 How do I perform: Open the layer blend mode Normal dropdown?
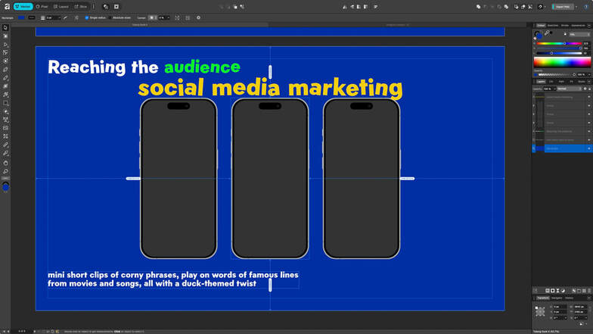pyautogui.click(x=567, y=89)
